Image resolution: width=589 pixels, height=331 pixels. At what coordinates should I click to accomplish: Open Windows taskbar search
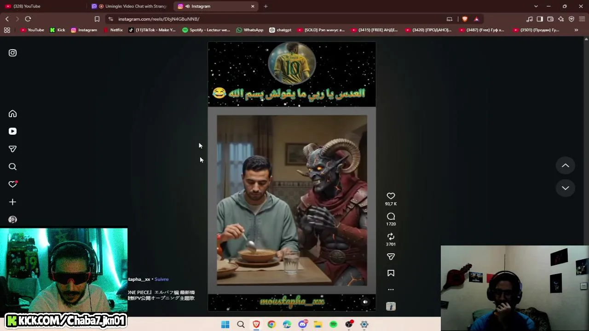[x=241, y=325]
